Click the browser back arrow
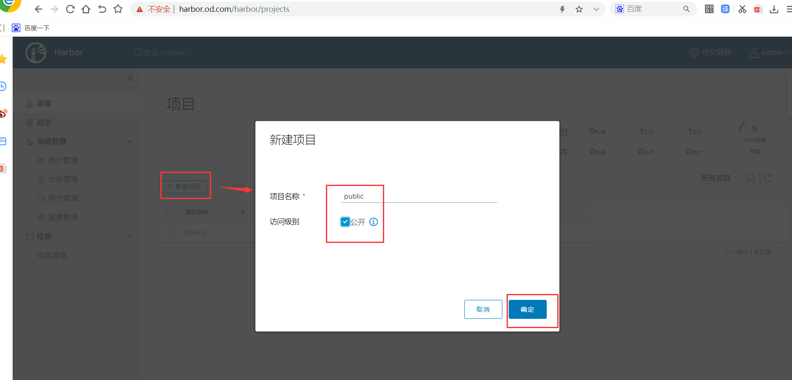The image size is (792, 380). coord(38,9)
